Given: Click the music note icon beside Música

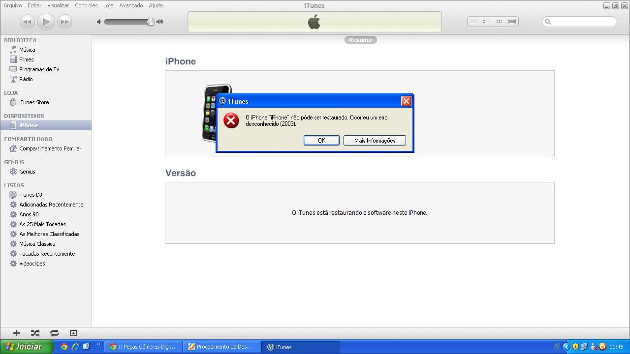Looking at the screenshot, I should (x=13, y=50).
